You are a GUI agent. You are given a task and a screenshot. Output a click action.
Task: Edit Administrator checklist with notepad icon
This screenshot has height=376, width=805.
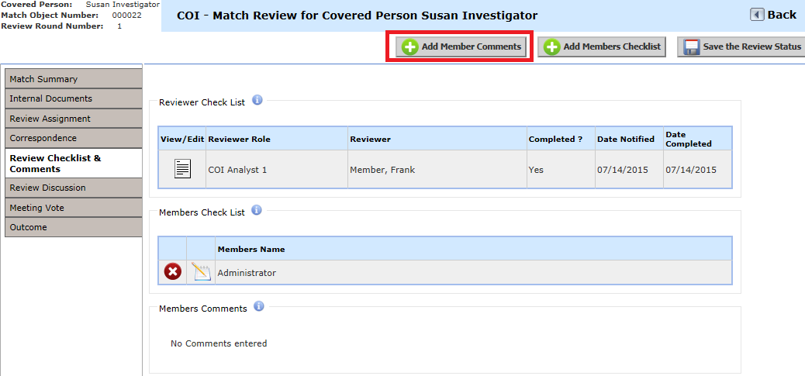(x=202, y=272)
